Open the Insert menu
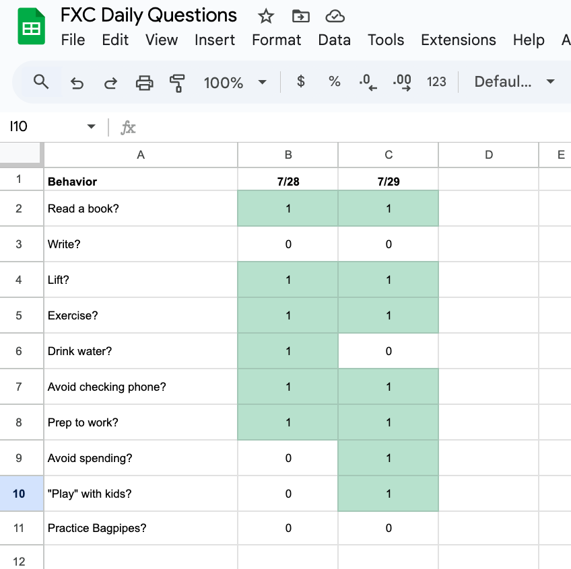Image resolution: width=571 pixels, height=569 pixels. pyautogui.click(x=215, y=40)
